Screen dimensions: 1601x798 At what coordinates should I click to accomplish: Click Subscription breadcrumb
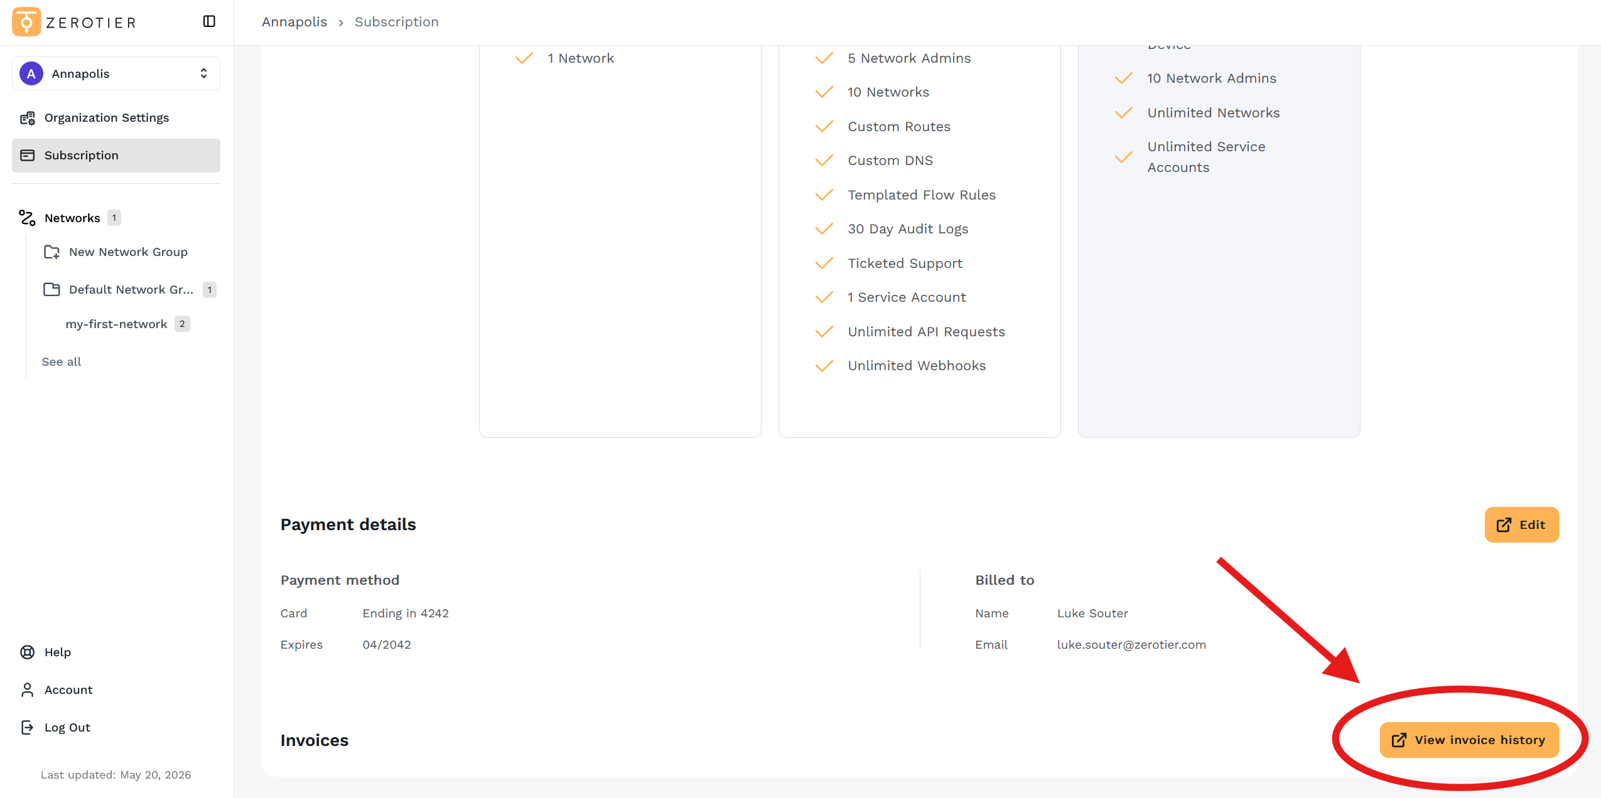tap(397, 22)
